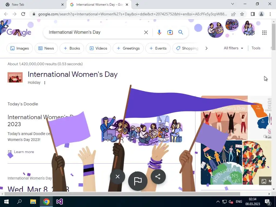This screenshot has height=207, width=276.
Task: Go forward in browser history
Action: [x=15, y=14]
